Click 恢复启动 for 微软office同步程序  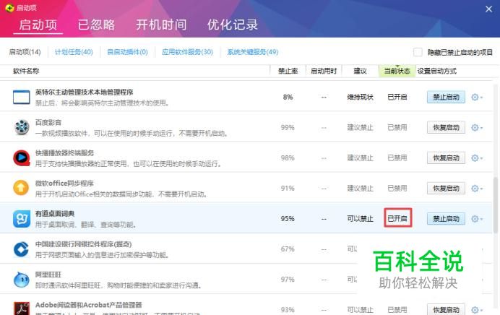[446, 189]
